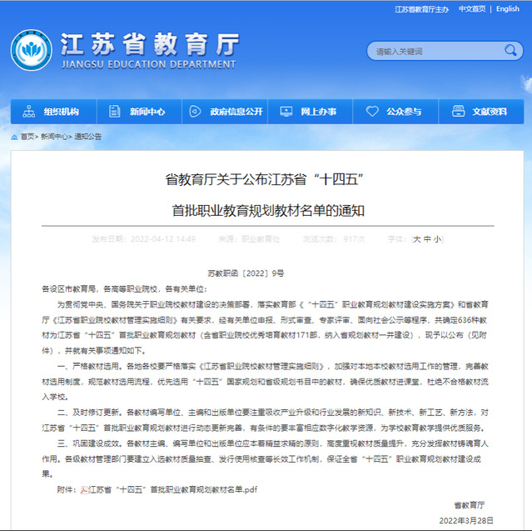Switch to the English version

click(507, 9)
